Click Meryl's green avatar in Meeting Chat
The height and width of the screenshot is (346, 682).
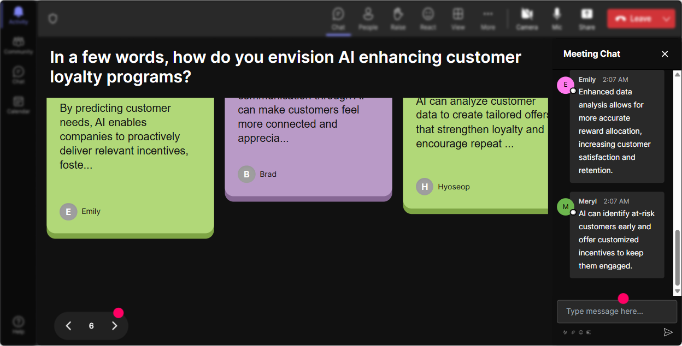tap(566, 207)
